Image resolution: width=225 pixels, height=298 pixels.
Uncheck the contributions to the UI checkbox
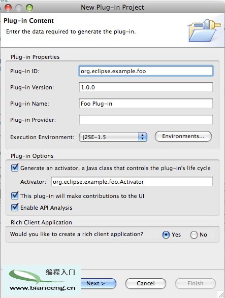(15, 195)
